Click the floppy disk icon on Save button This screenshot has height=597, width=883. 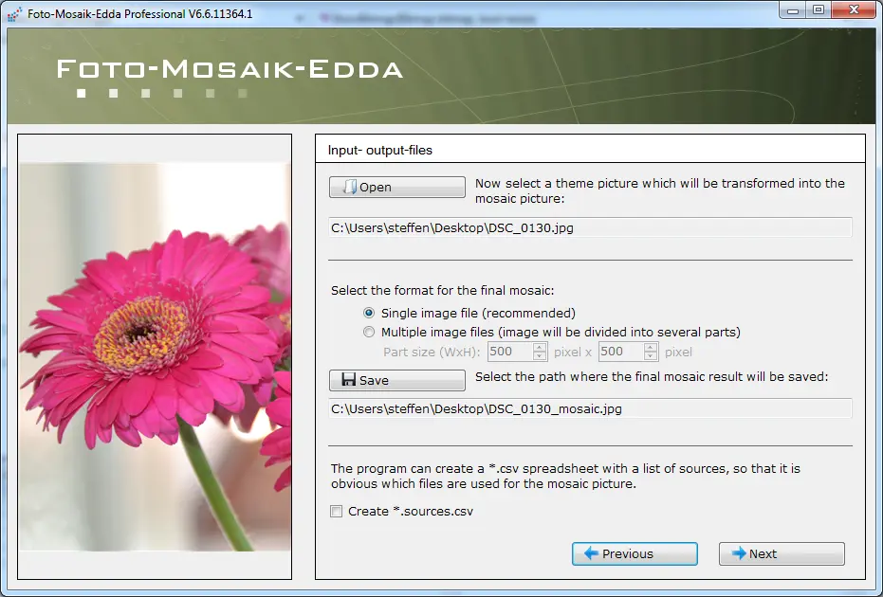coord(349,380)
